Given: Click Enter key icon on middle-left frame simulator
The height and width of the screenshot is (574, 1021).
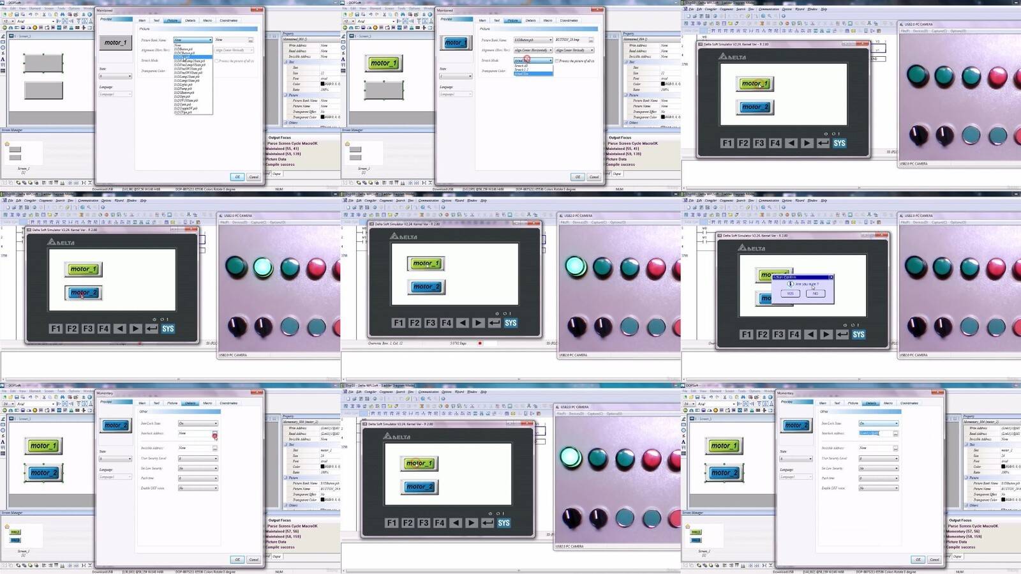Looking at the screenshot, I should coord(151,328).
